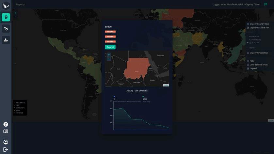Click the 'Activity - last 6 months' heading

tap(137, 91)
